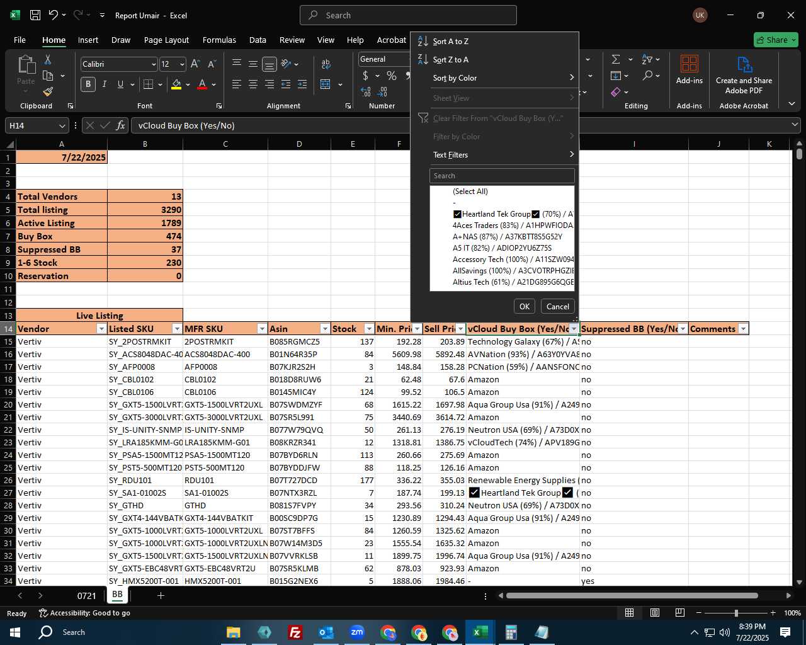Click the red Font Color swatch

(202, 84)
